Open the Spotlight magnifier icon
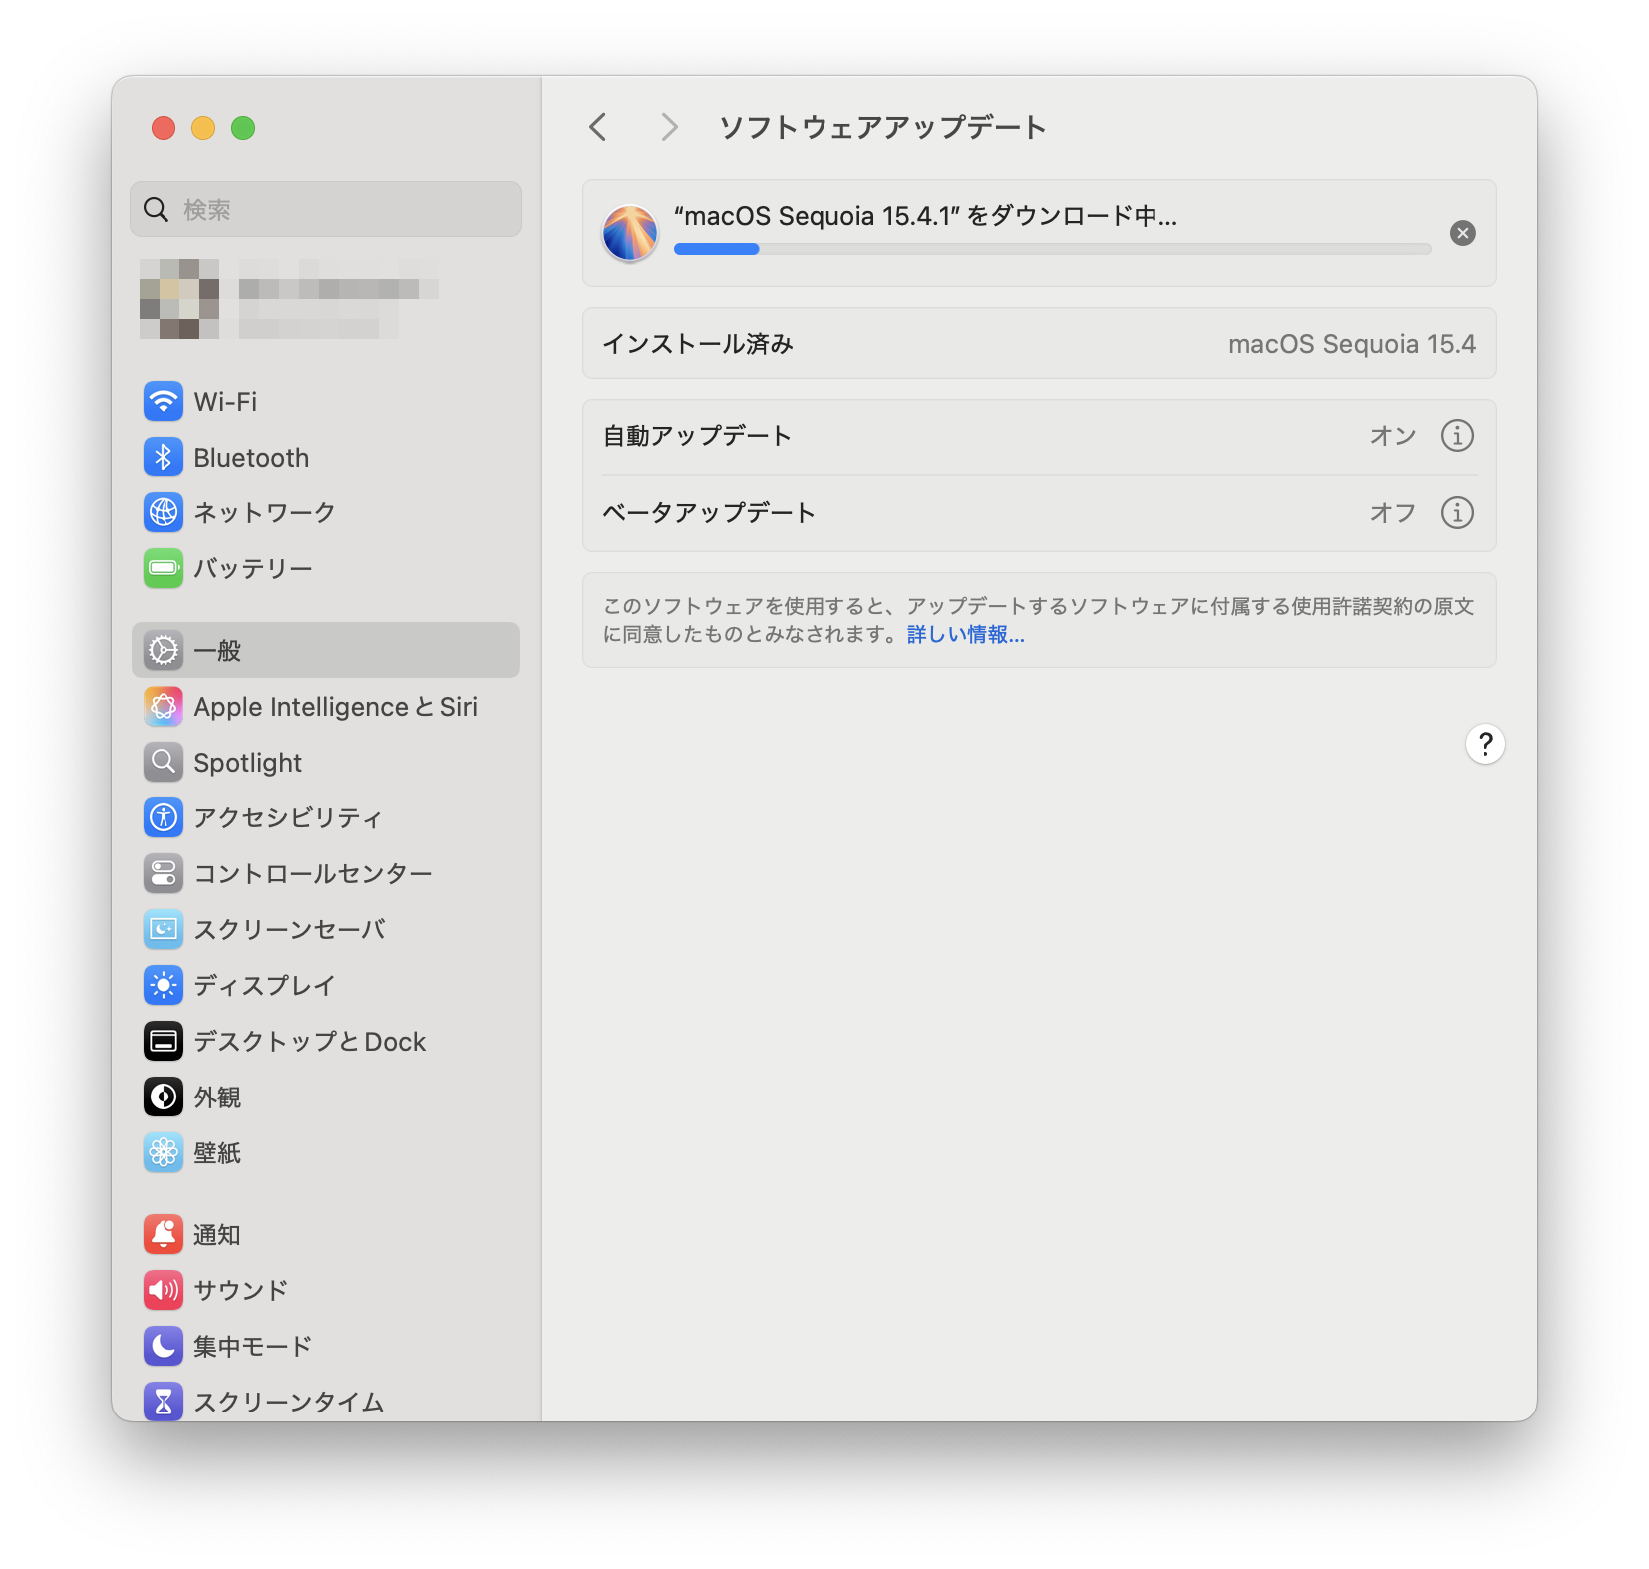 (164, 763)
